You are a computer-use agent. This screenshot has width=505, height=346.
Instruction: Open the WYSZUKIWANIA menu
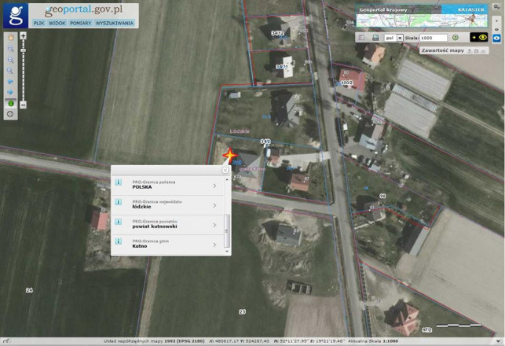coord(115,24)
